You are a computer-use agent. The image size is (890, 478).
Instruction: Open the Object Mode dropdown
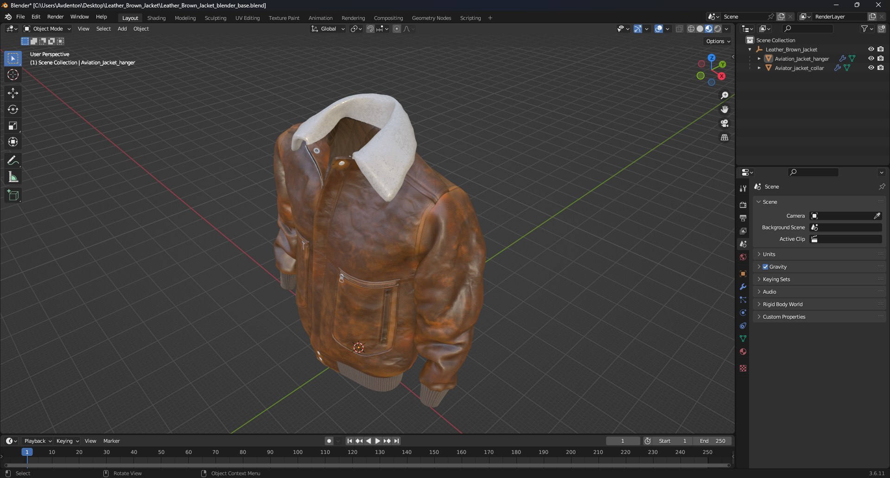(47, 29)
